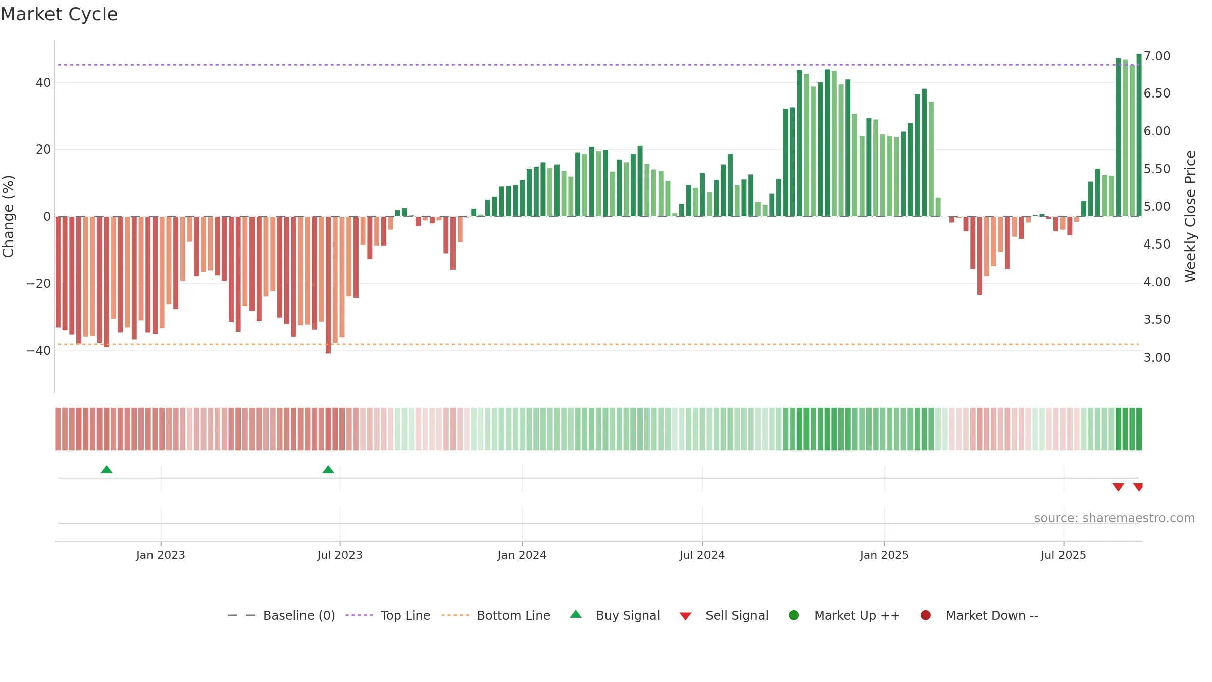
Task: Click the green buy triangle before Jan 2023
Action: (x=107, y=470)
